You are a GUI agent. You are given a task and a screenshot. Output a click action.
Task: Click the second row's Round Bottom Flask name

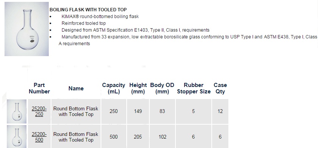click(x=76, y=137)
